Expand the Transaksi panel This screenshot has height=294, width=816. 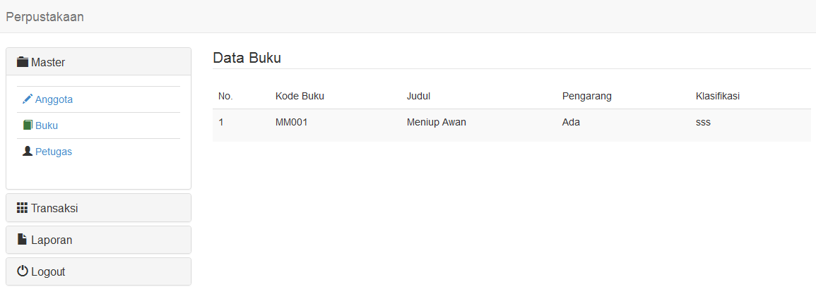tap(54, 208)
